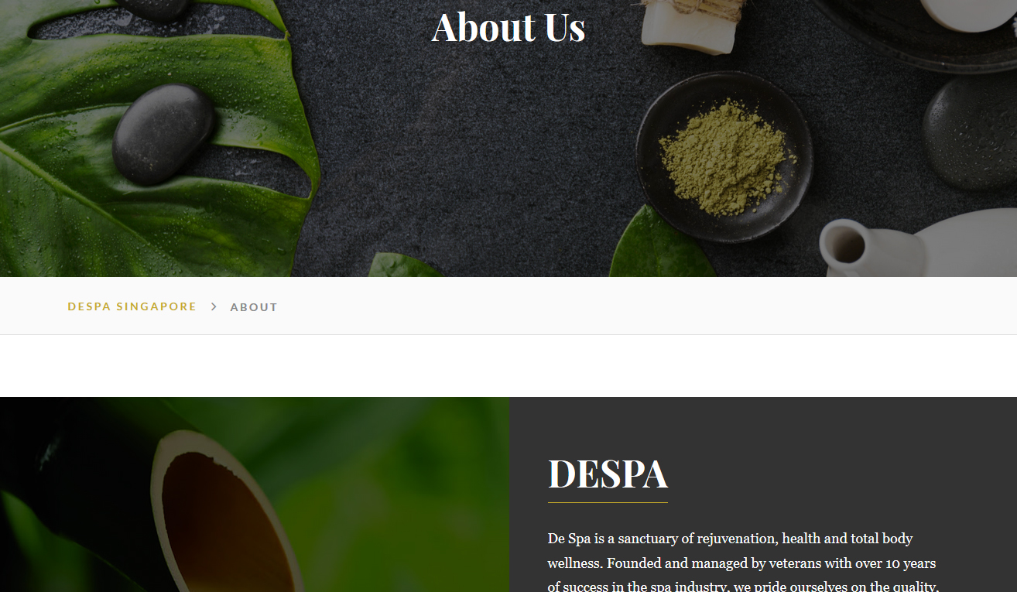
Task: Click the DESPA section heading
Action: pos(608,474)
